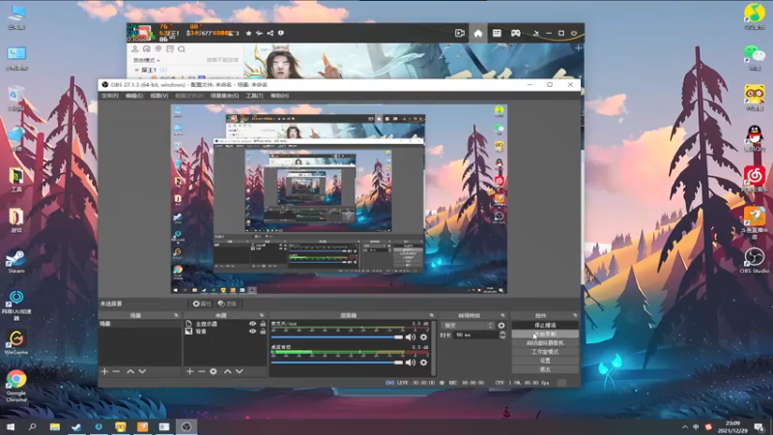Click the 时长 duration stepper arrows
The height and width of the screenshot is (435, 773).
click(x=502, y=334)
